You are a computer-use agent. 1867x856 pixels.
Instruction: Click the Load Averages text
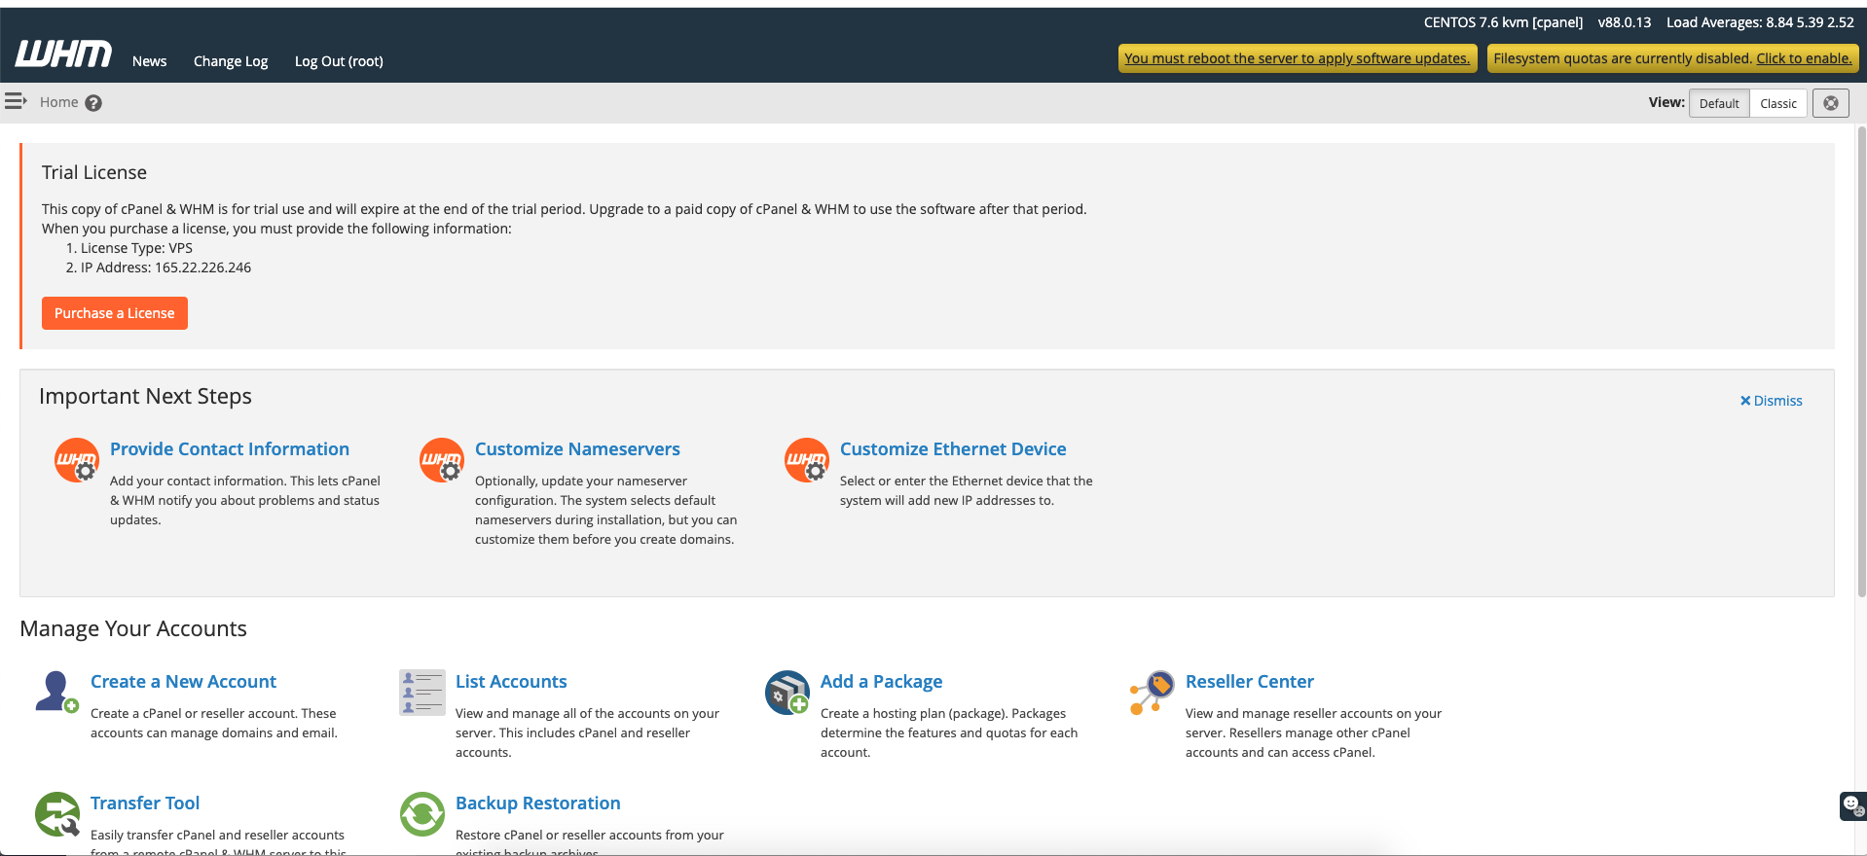(x=1760, y=22)
